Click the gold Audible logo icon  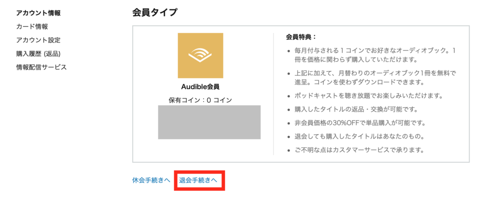[x=200, y=55]
